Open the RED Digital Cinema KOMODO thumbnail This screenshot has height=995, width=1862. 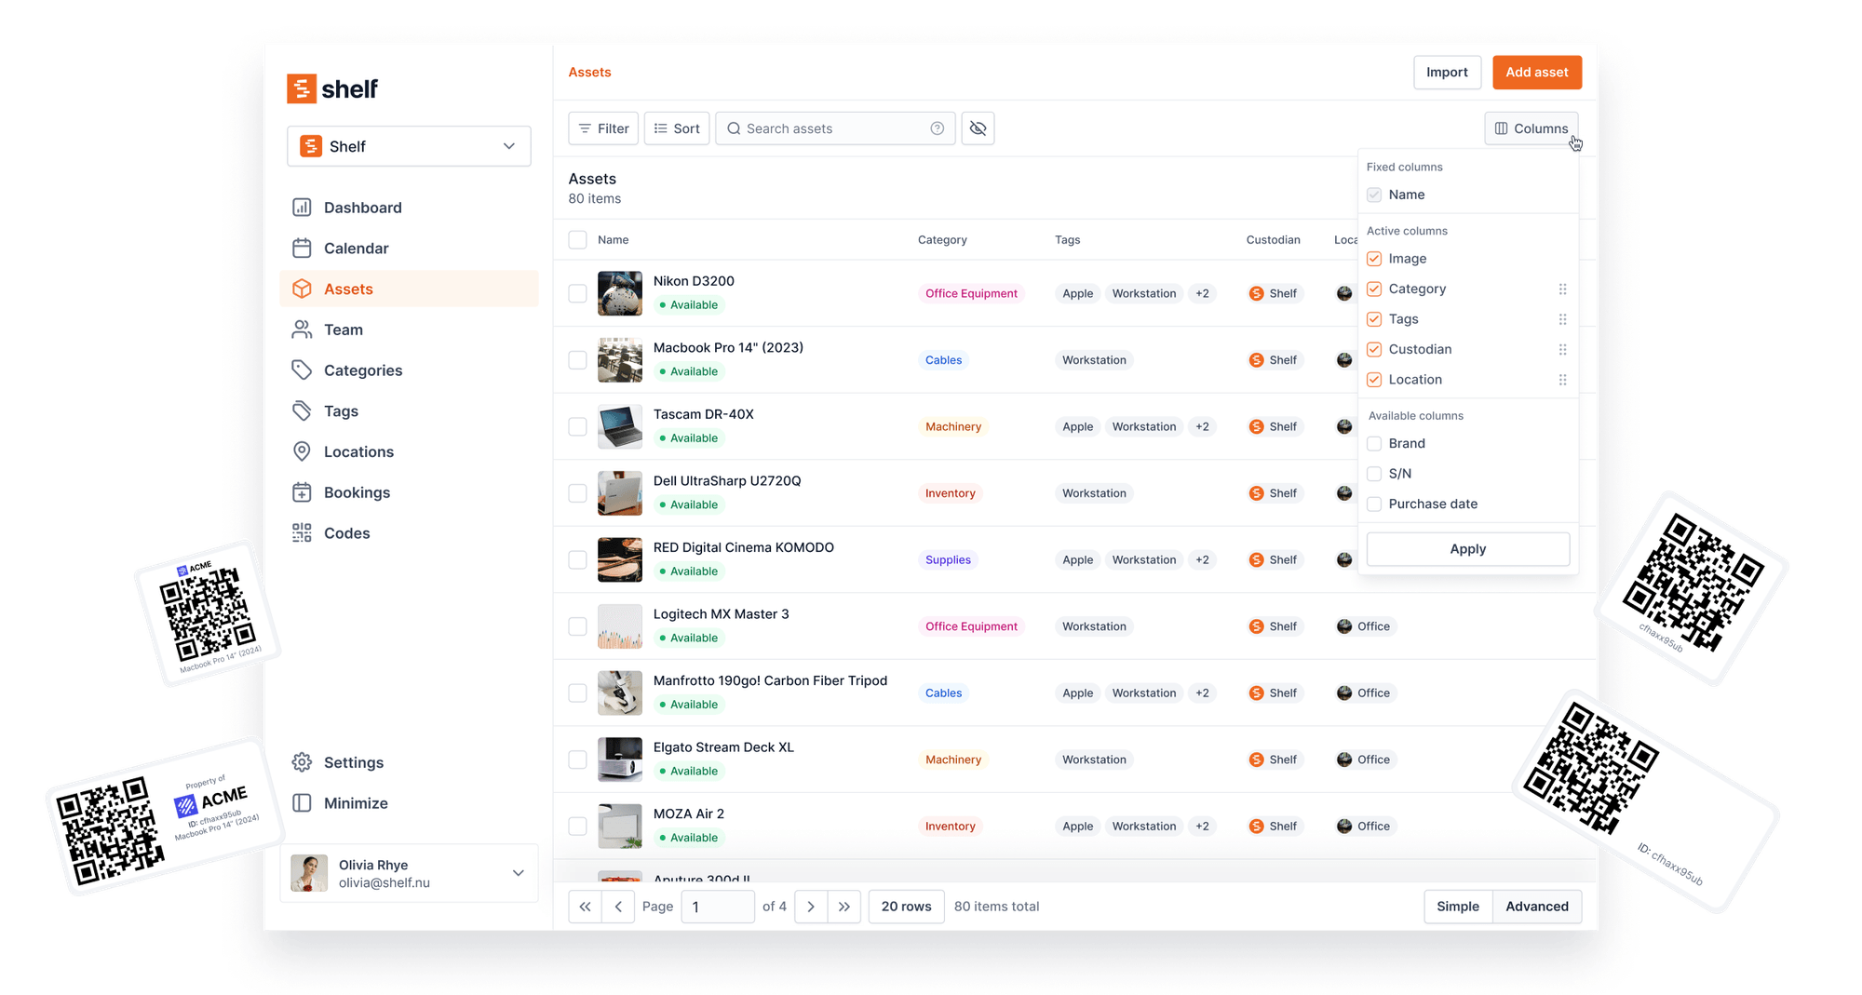click(620, 559)
